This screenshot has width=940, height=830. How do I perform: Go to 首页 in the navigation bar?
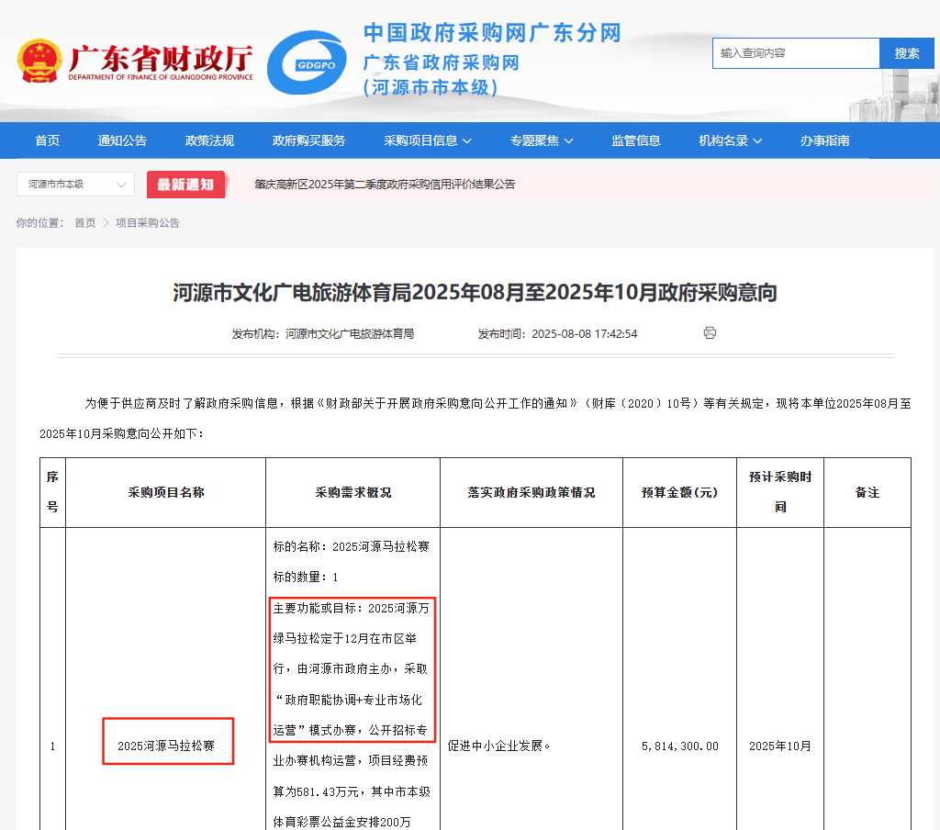(x=48, y=140)
